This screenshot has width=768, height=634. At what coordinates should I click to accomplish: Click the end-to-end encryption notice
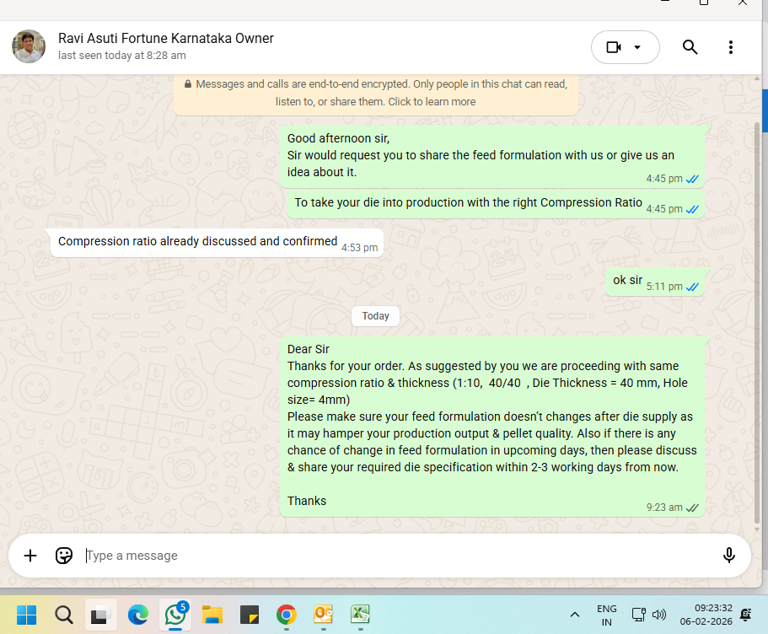(376, 93)
